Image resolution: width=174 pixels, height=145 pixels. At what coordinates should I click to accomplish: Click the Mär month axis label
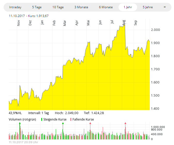click(65, 23)
